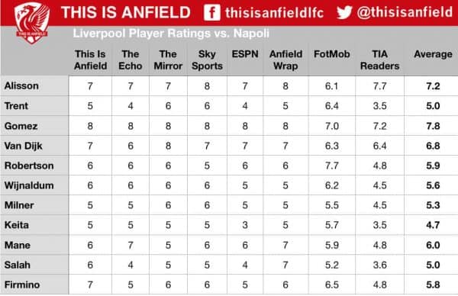Viewport: 458px width, 296px height.
Task: Select the Sky Sports column header
Action: (x=207, y=60)
